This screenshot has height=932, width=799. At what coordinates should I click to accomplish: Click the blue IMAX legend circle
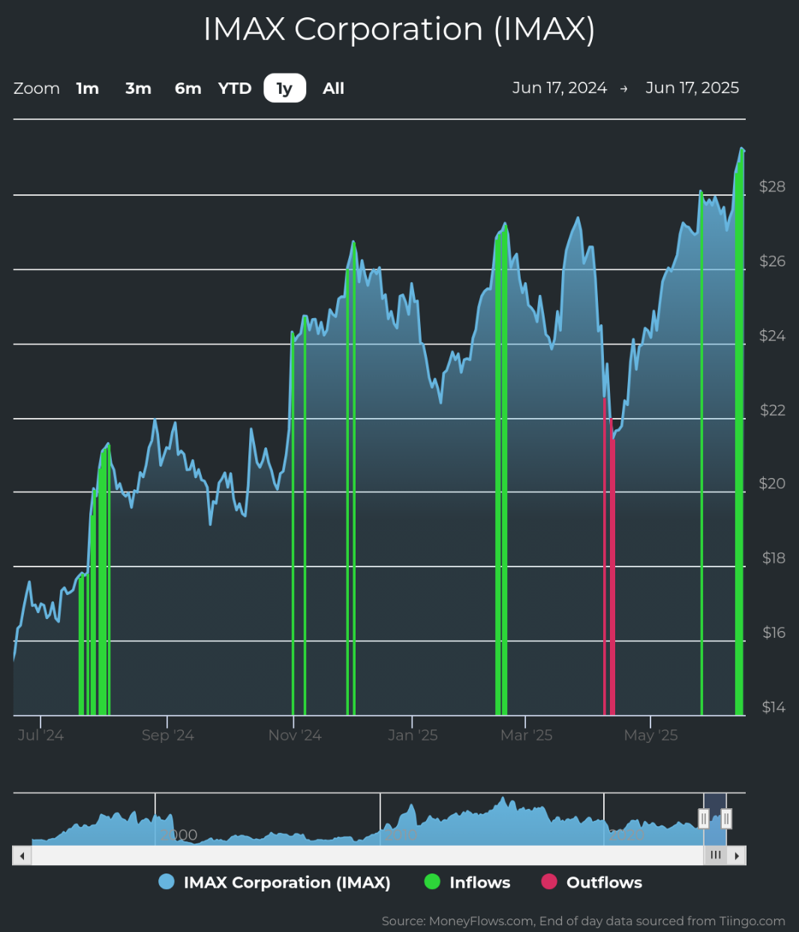[x=167, y=882]
